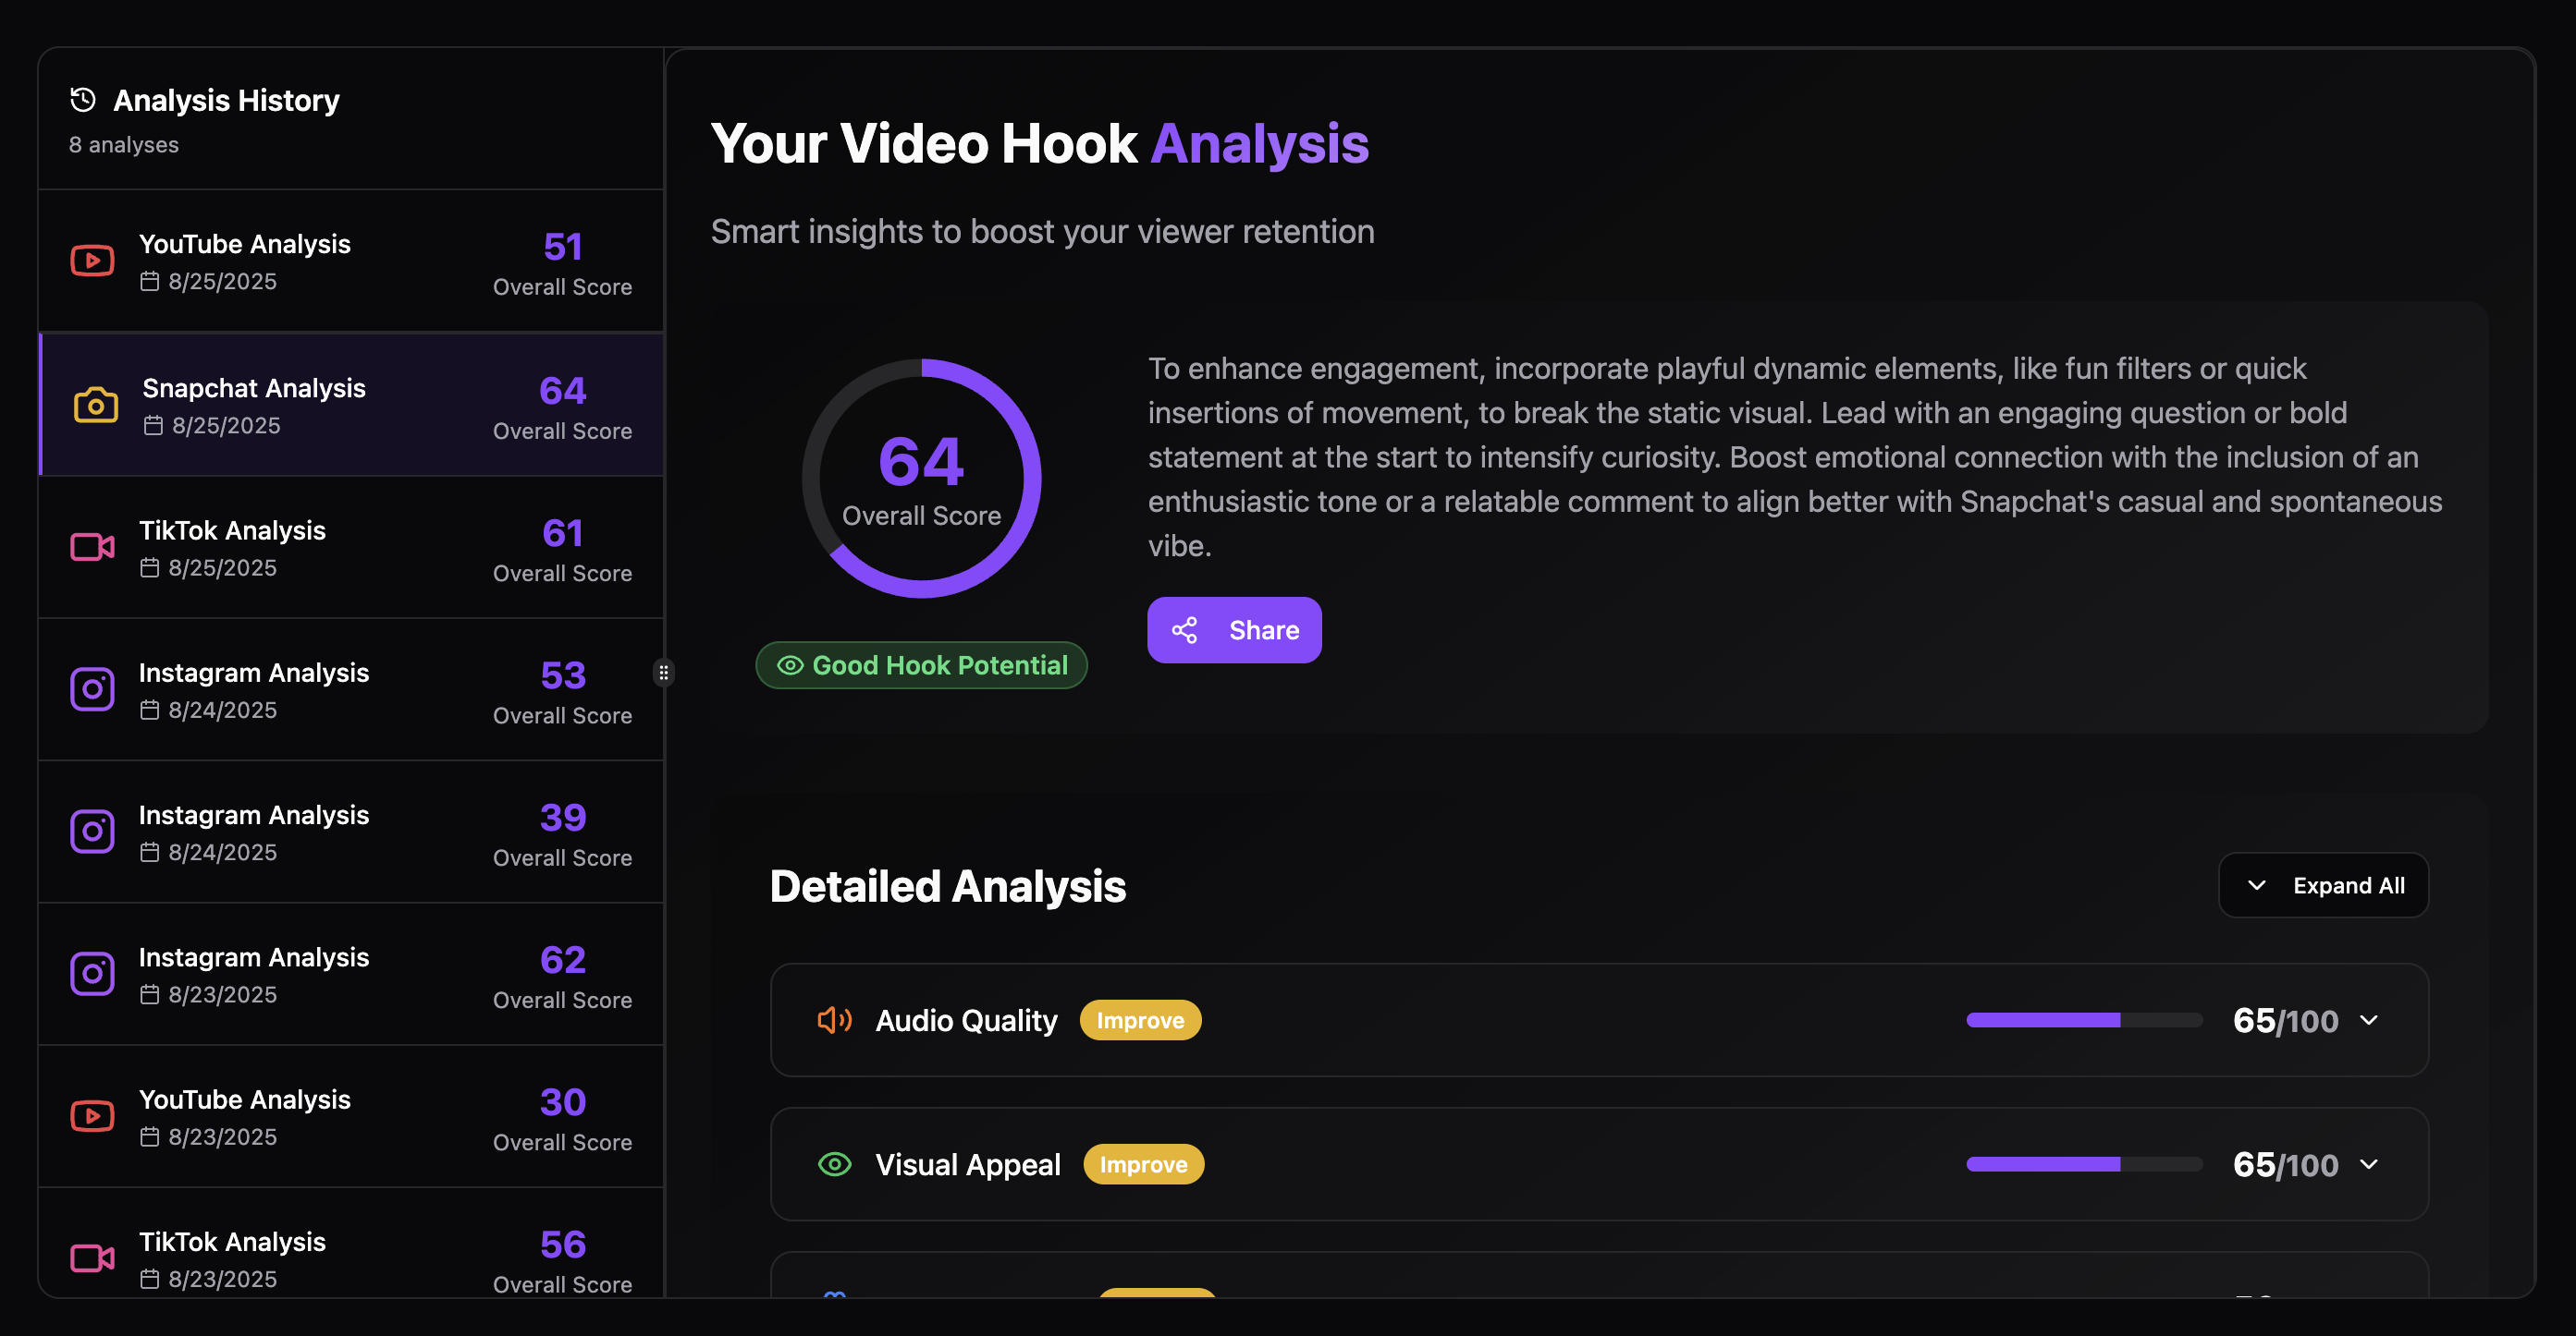The height and width of the screenshot is (1336, 2576).
Task: Click the engagement recommendation paragraph
Action: 1795,456
